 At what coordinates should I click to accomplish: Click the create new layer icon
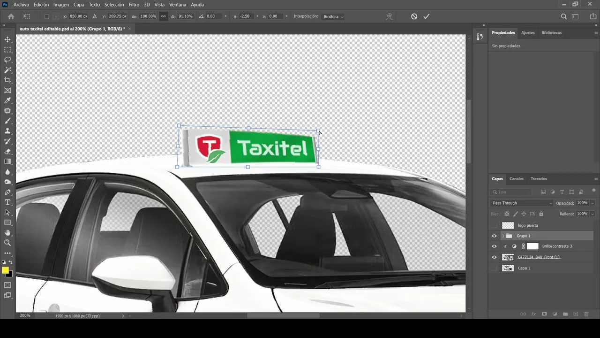click(576, 314)
